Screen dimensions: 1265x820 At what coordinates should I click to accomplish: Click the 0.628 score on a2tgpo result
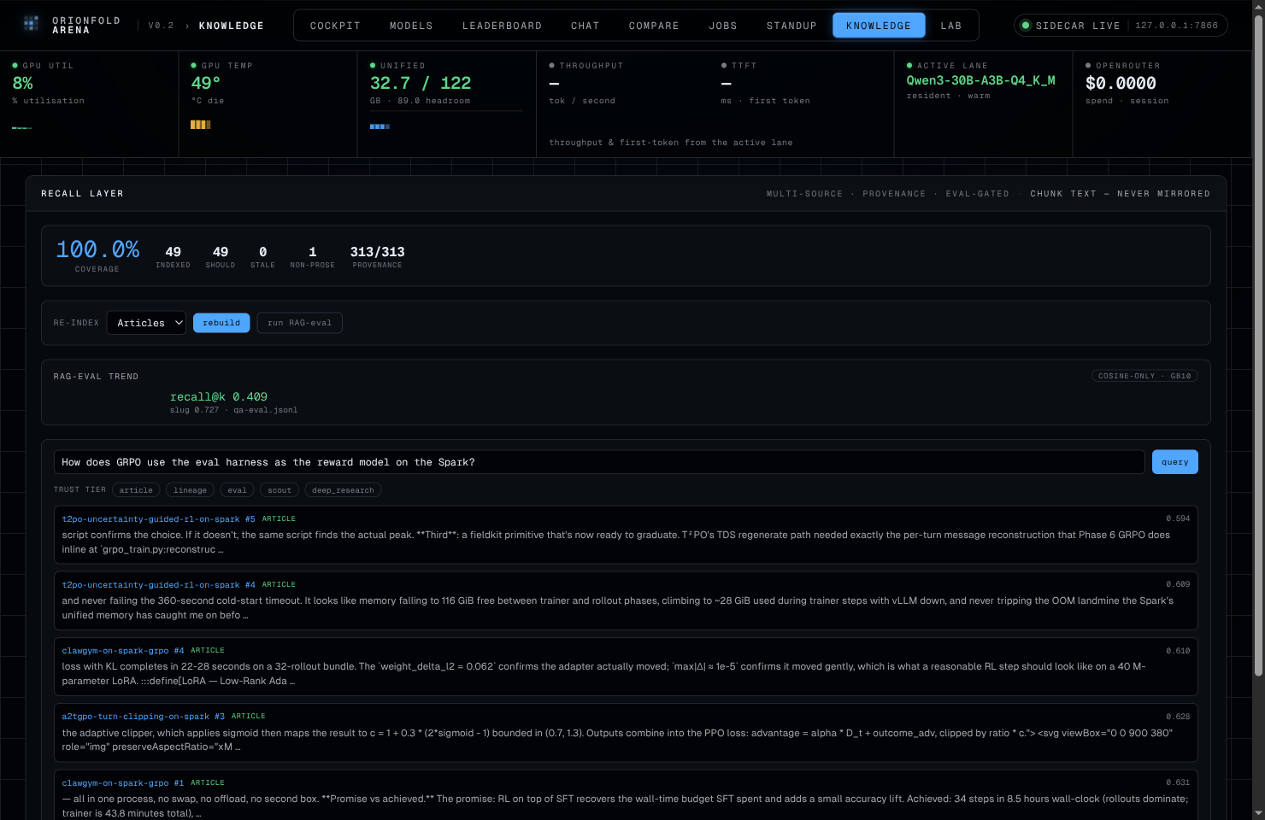pos(1178,717)
